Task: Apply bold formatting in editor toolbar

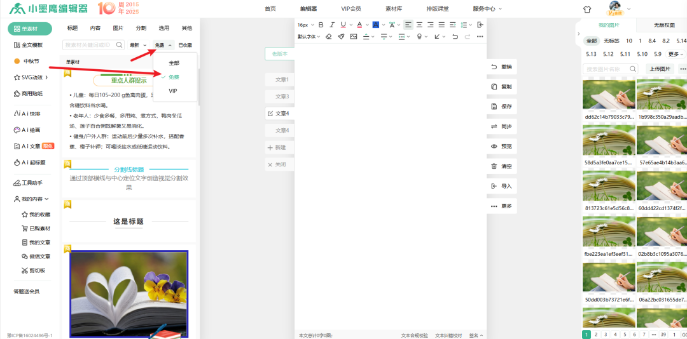Action: point(321,25)
